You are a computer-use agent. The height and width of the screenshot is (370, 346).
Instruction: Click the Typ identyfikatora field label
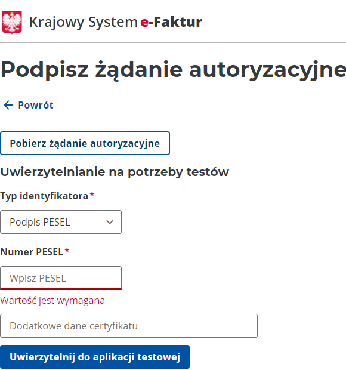(44, 196)
